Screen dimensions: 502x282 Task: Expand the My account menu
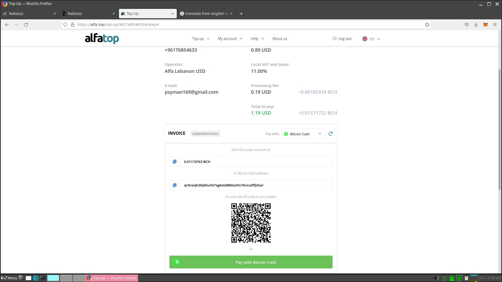click(x=230, y=39)
